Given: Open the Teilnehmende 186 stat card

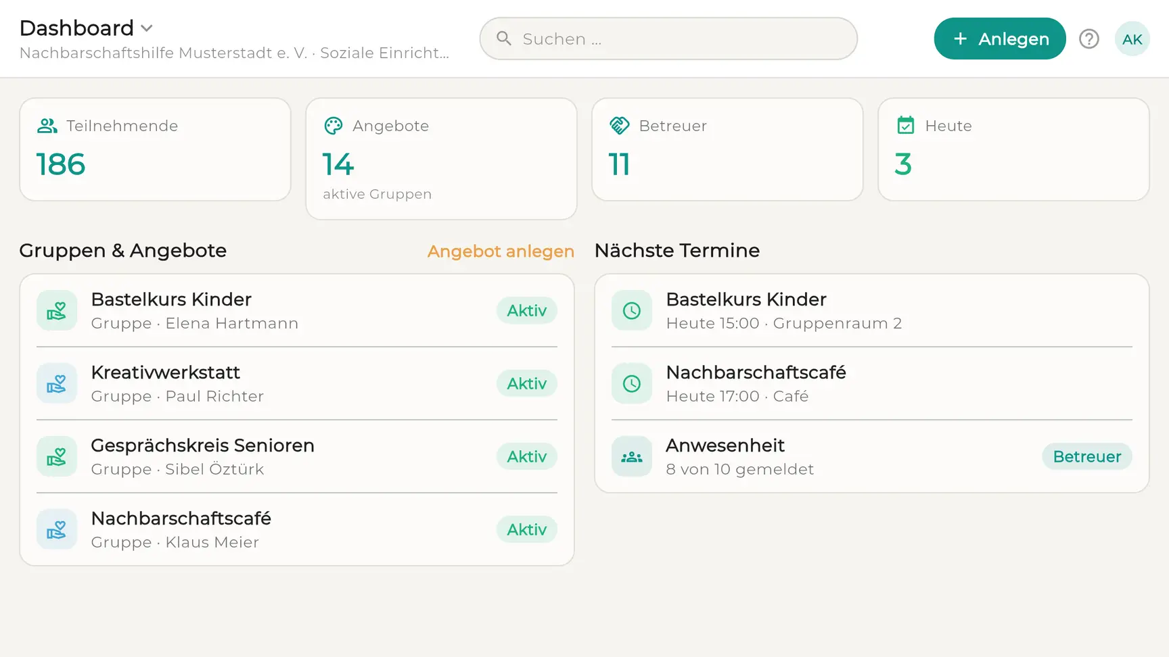Looking at the screenshot, I should pyautogui.click(x=156, y=149).
